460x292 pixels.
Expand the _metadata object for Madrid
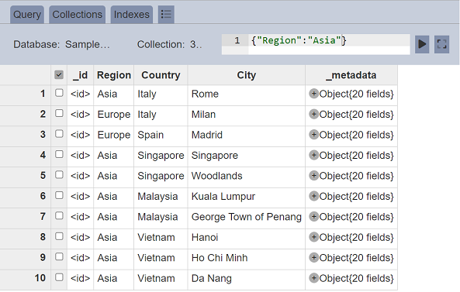313,135
